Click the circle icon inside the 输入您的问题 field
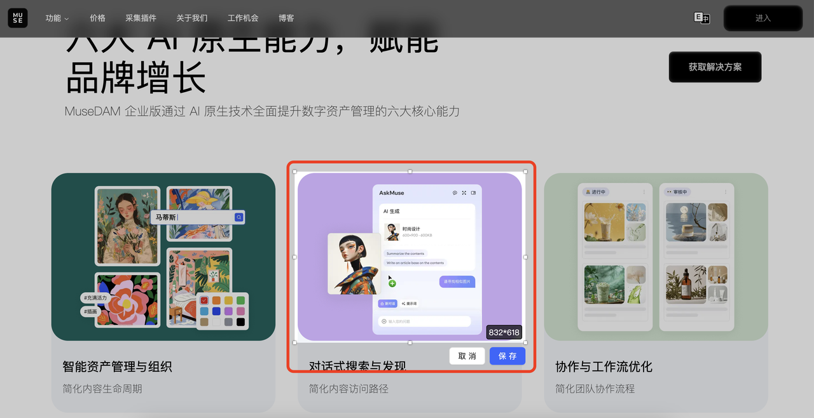Screen dimensions: 814x418 384,321
